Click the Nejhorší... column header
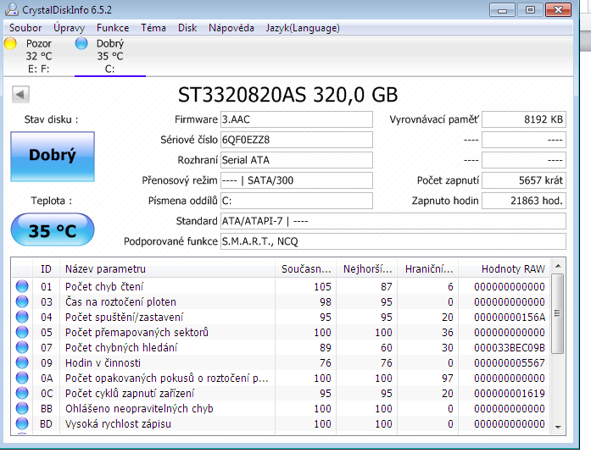591x453 pixels. (367, 268)
